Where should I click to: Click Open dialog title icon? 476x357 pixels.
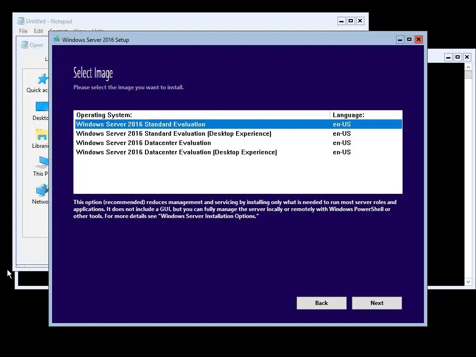(x=24, y=45)
